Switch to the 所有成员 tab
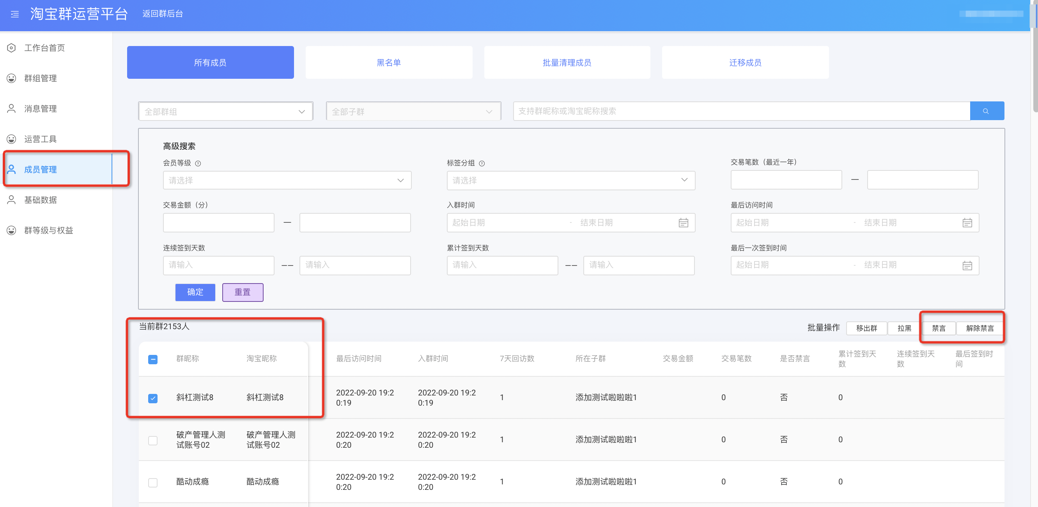 click(x=210, y=62)
